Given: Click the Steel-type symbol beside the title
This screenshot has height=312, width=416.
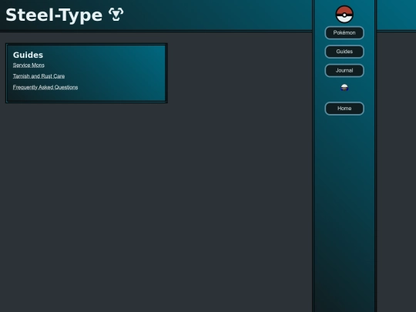Looking at the screenshot, I should click(x=116, y=15).
